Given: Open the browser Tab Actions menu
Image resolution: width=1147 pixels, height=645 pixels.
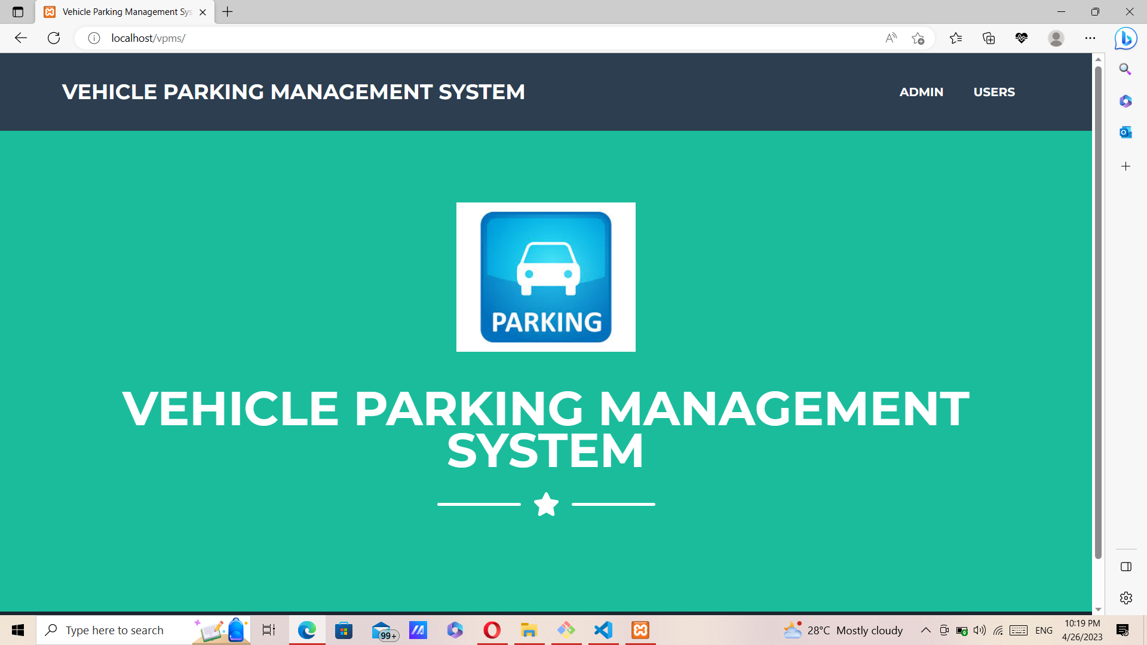Looking at the screenshot, I should tap(17, 12).
